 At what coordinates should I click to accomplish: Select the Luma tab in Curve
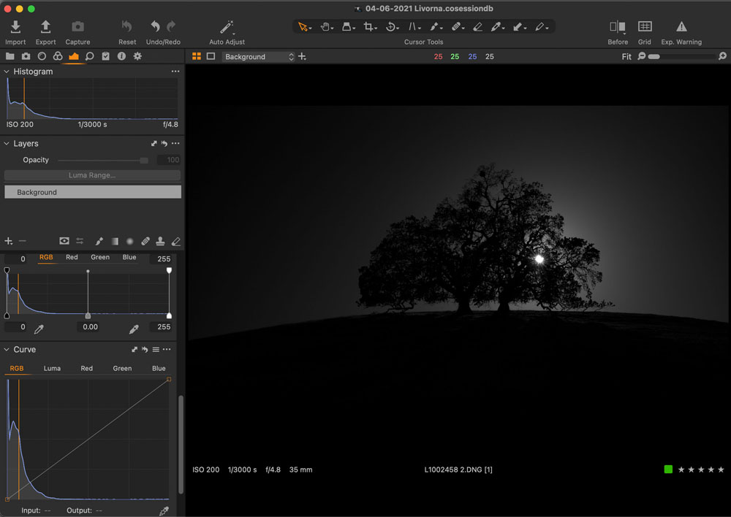coord(52,368)
